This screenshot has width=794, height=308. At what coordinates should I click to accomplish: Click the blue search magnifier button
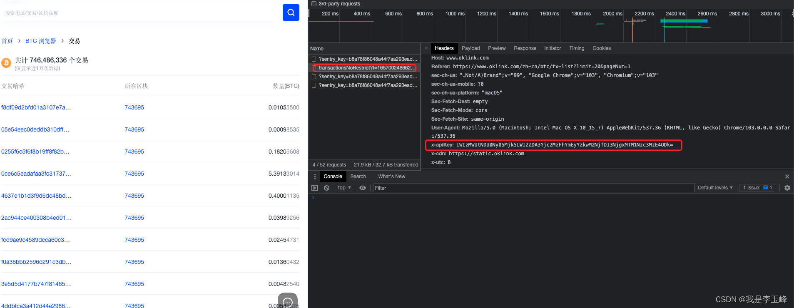tap(291, 12)
